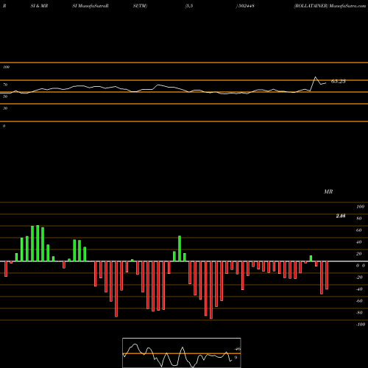Click the RSI line spike near 63.23
Screen dimensions: 368x368
click(315, 77)
